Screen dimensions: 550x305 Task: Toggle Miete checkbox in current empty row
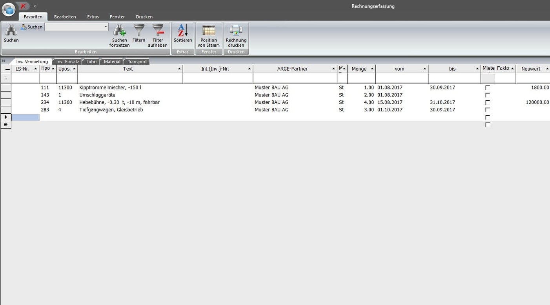pos(488,118)
